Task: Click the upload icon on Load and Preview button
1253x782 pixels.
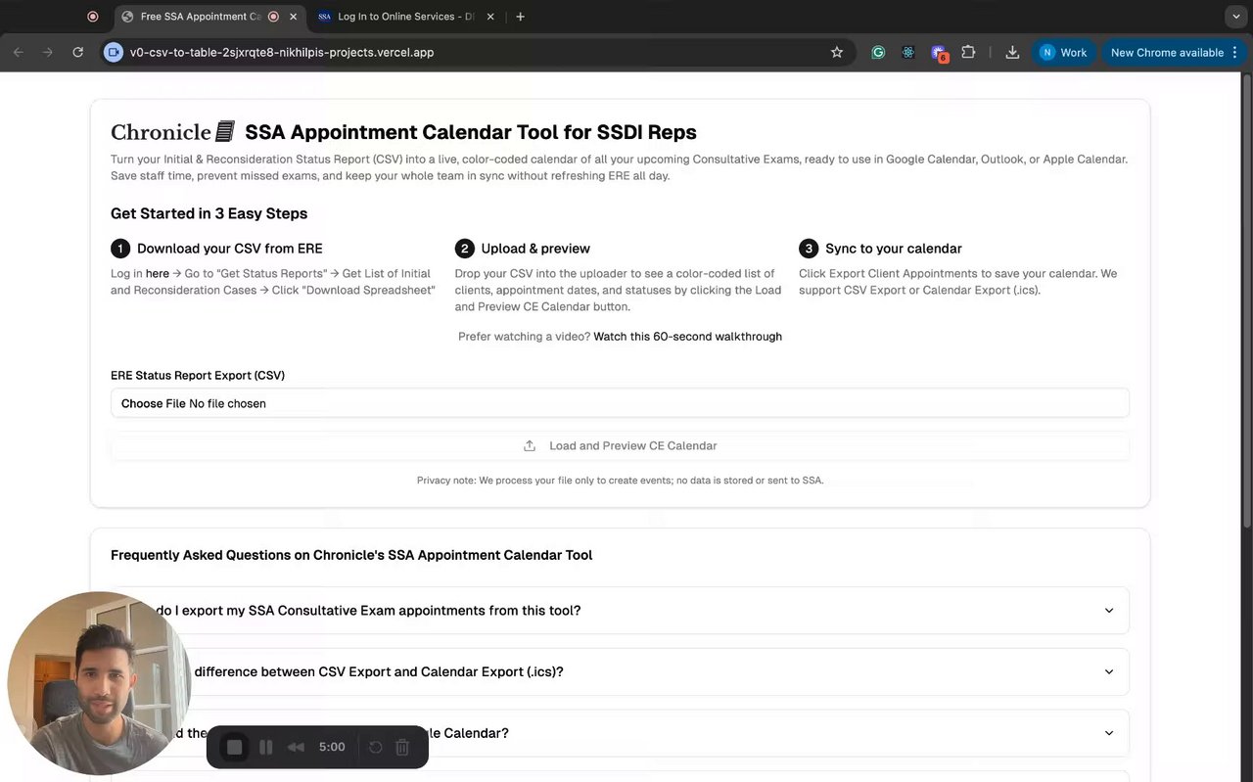Action: 530,445
